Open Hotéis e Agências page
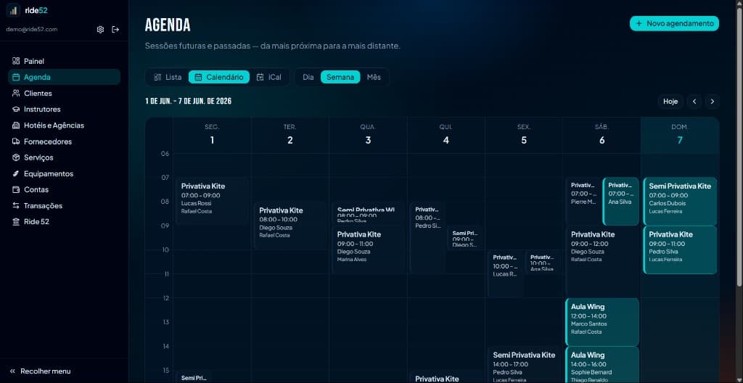This screenshot has width=743, height=383. 64,125
